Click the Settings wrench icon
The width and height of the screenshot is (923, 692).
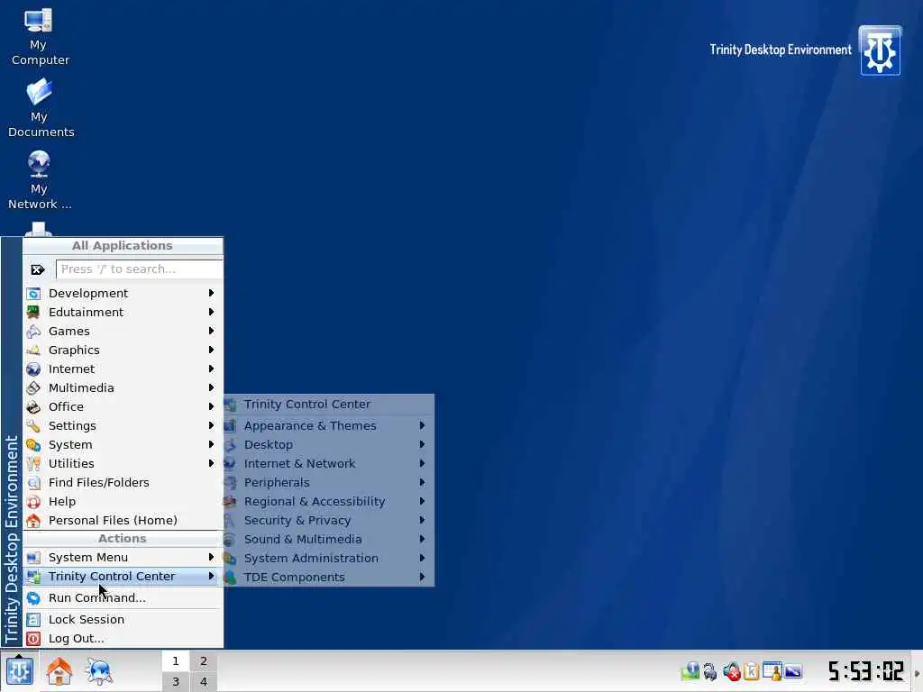tap(33, 425)
